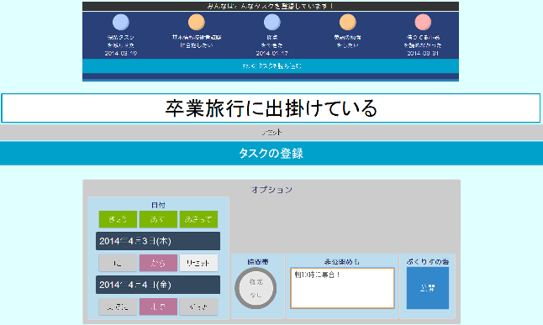Toggle the pink 'から' mode button
Viewport: 543px width, 325px height.
158,263
